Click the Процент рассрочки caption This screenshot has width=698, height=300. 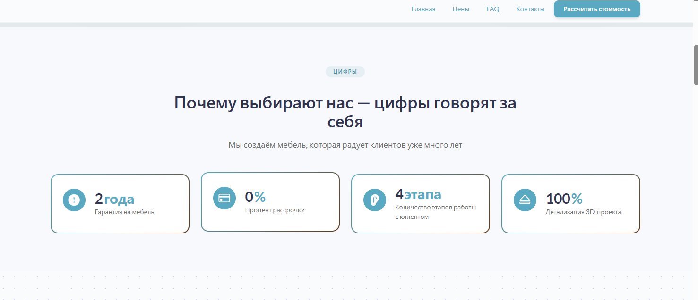(x=275, y=210)
